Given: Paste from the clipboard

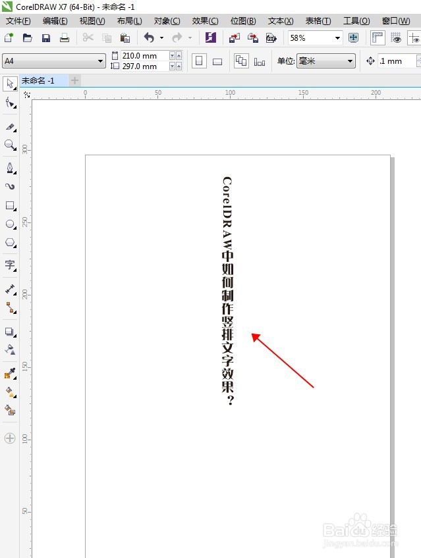Looking at the screenshot, I should tap(125, 38).
